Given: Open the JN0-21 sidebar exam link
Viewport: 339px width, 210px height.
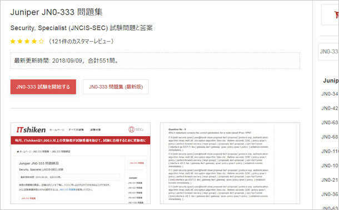Looking at the screenshot, I should click(x=330, y=180).
